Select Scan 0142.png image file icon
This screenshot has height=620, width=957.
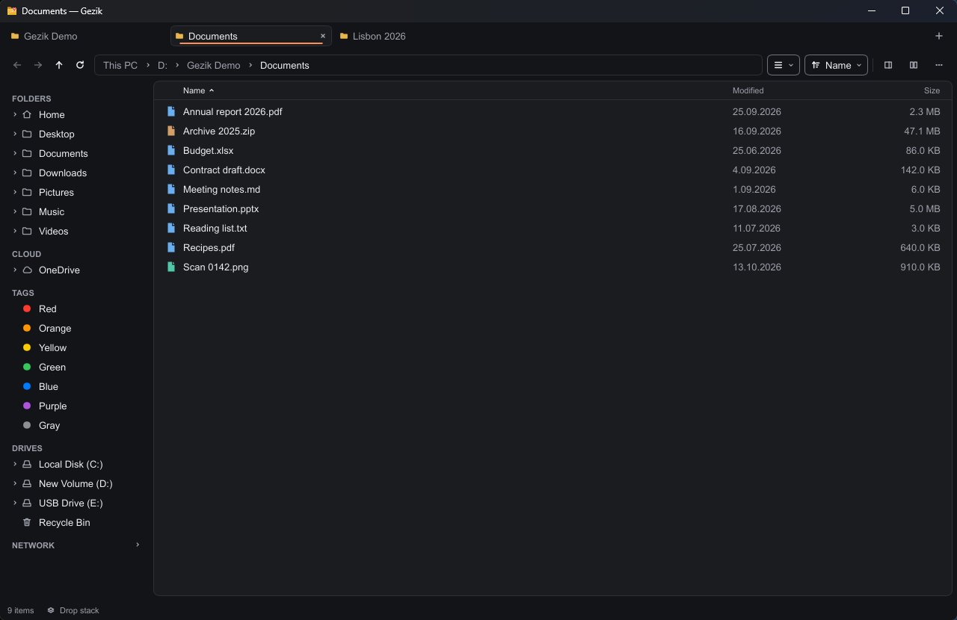click(x=170, y=267)
